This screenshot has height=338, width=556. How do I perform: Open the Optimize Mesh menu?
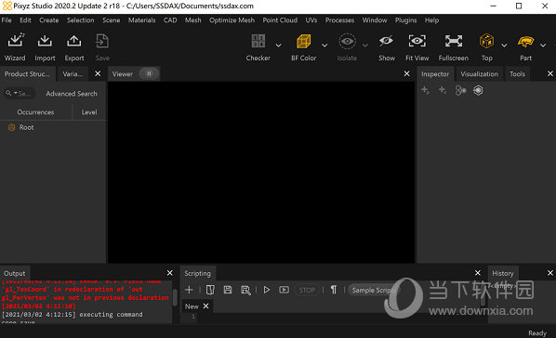pos(232,20)
